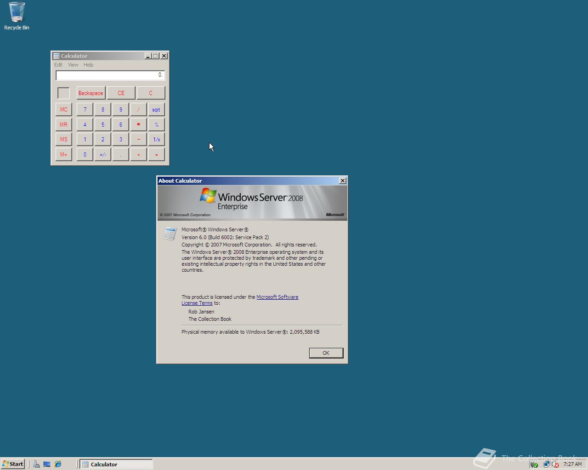Close the About Calculator dialog
This screenshot has width=588, height=470.
(x=343, y=181)
